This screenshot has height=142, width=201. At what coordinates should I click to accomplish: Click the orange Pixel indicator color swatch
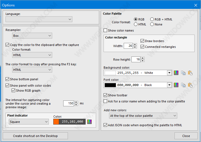click(56, 122)
